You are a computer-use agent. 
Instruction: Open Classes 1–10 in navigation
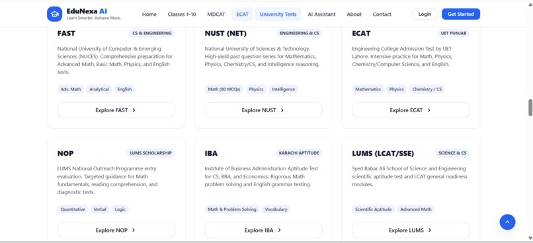tap(182, 15)
